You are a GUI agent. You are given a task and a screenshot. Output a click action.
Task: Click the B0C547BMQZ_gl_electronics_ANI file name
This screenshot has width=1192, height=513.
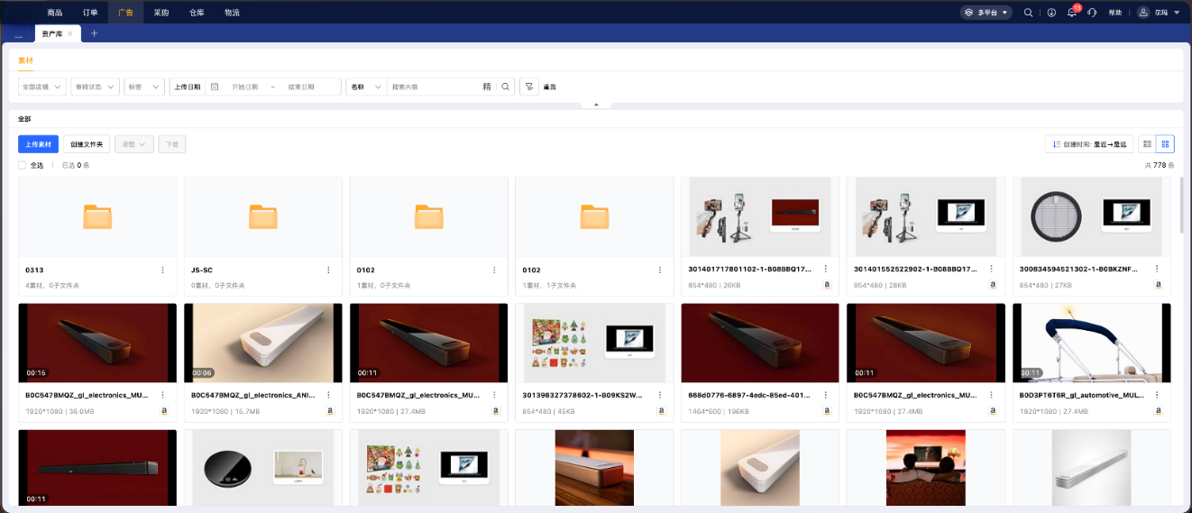coord(252,395)
